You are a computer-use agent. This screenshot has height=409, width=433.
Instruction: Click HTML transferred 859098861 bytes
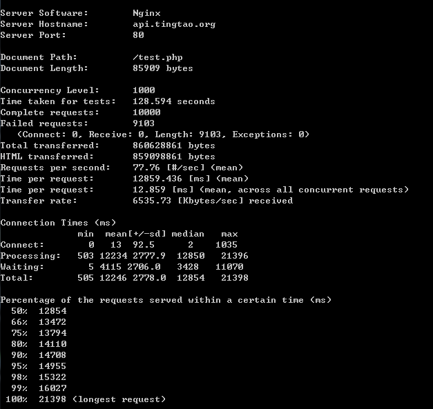[174, 157]
